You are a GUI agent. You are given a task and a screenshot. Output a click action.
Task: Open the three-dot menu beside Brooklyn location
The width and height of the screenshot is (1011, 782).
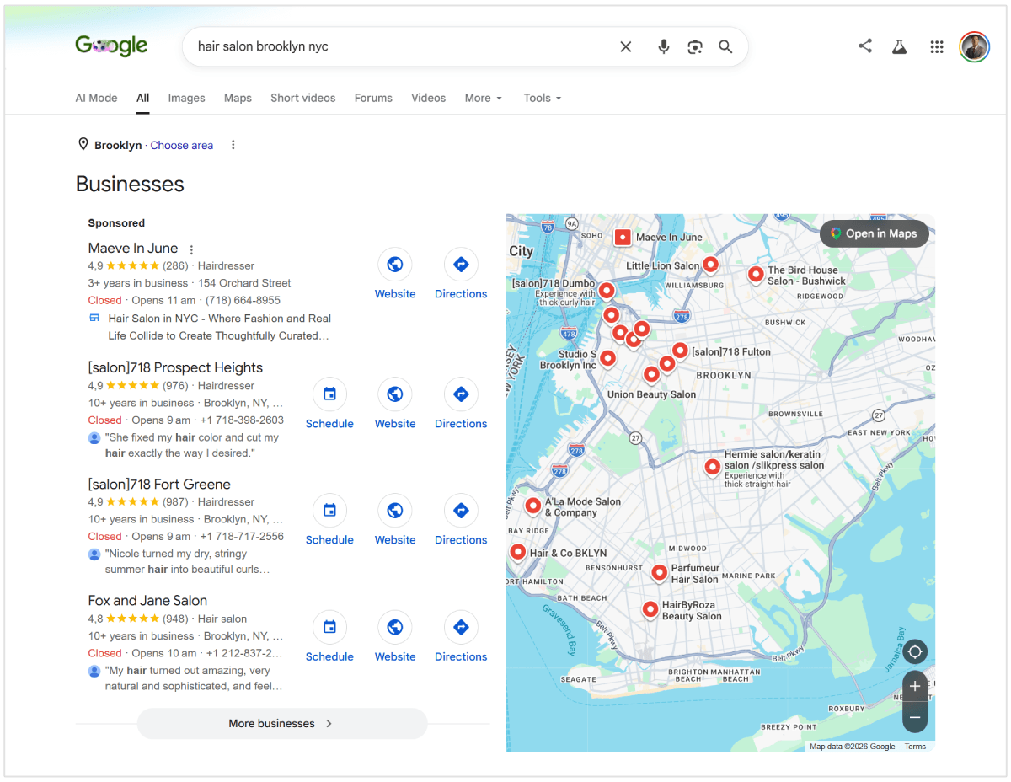click(x=233, y=145)
